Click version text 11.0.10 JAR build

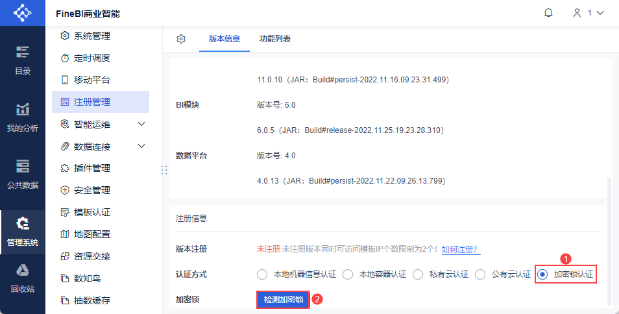click(353, 80)
